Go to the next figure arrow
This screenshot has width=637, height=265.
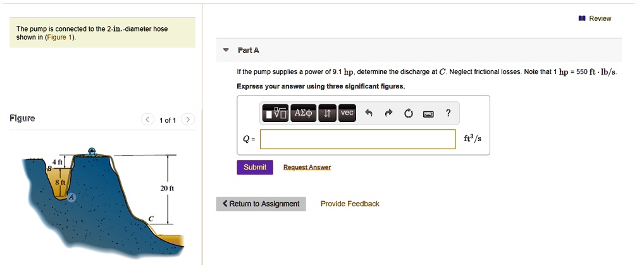[188, 120]
